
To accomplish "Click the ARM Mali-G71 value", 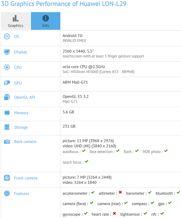I will [75, 82].
